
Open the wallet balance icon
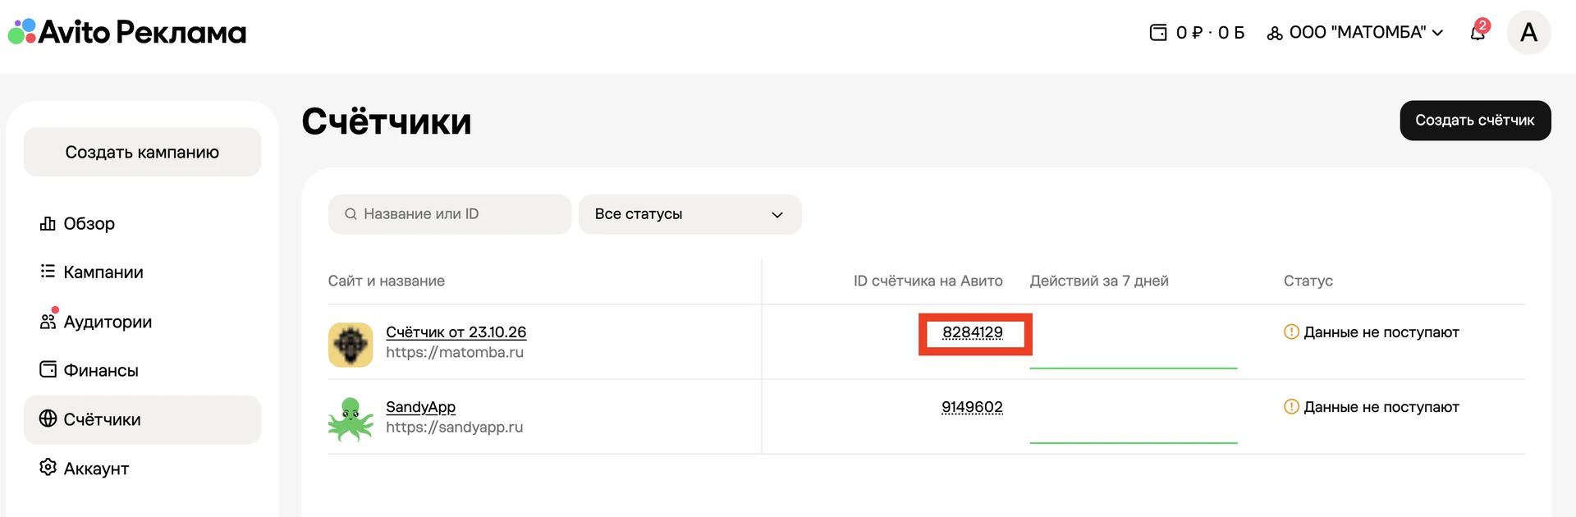click(1158, 33)
